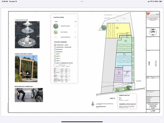Select the hanging park bench photo
Viewport: 164px width, 123px height.
[26, 68]
